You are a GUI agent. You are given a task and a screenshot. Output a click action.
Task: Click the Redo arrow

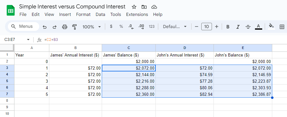(x=55, y=27)
